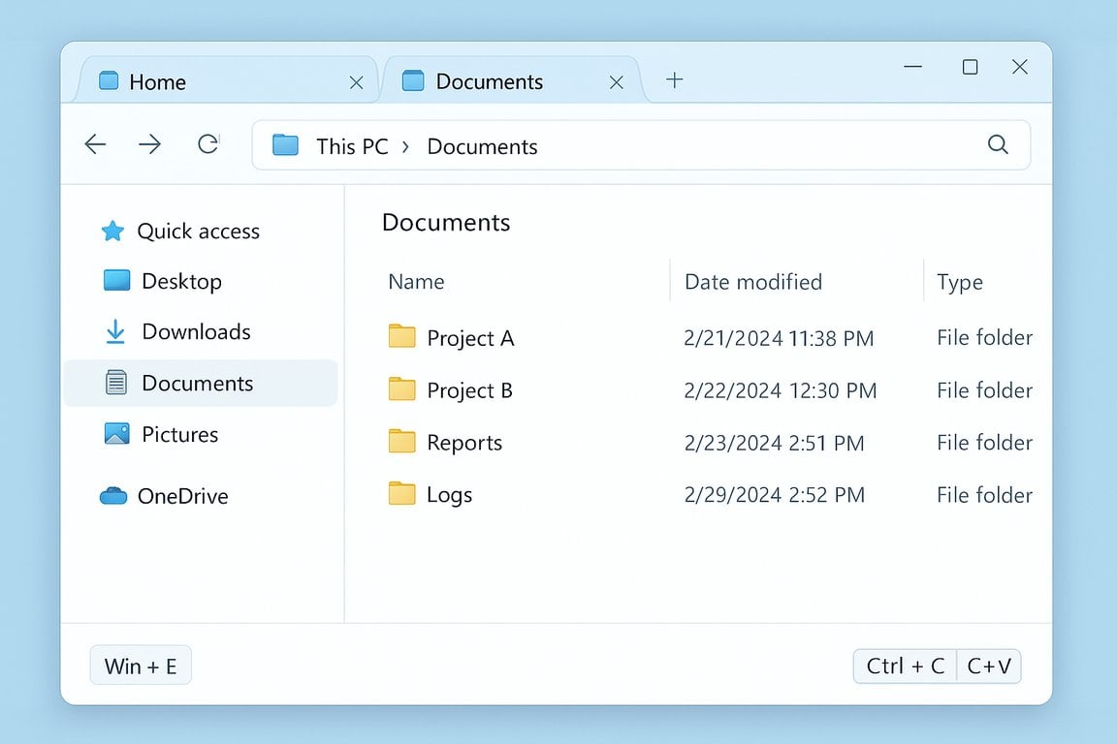The width and height of the screenshot is (1117, 744).
Task: Click the date 2/29/2024 2:52 PM
Action: 775,495
